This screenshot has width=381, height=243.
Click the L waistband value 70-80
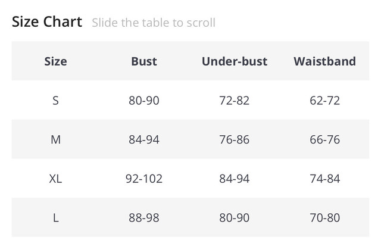(324, 218)
